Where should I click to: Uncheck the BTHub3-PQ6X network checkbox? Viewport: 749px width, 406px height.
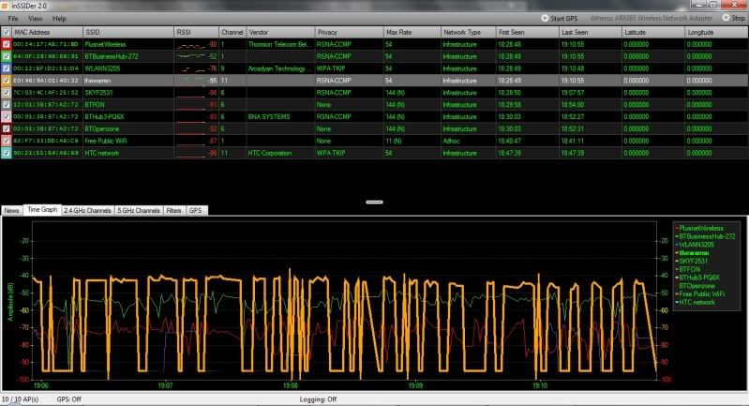pos(6,116)
